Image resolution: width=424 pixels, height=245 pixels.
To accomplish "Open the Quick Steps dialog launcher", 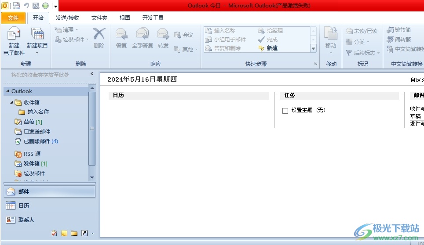I will pos(315,64).
